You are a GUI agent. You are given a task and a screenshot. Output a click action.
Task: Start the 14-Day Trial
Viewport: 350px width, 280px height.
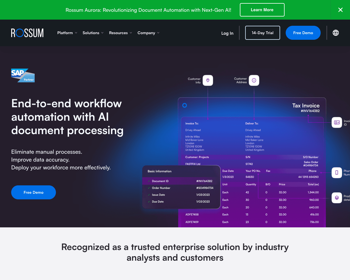[262, 33]
